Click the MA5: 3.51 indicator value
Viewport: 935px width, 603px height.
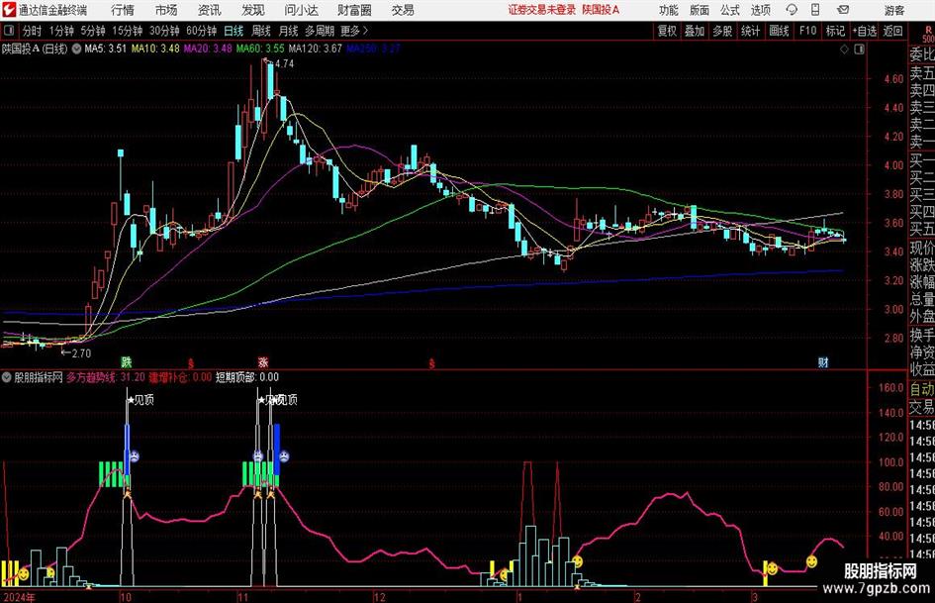click(106, 49)
